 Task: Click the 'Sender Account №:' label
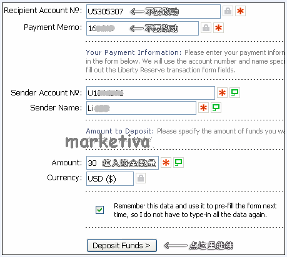46,92
